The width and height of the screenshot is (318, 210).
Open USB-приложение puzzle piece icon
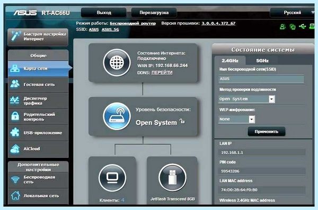click(x=15, y=132)
